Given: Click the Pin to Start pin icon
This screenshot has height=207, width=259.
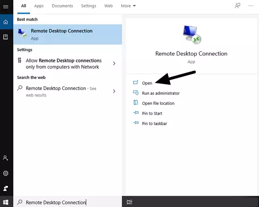Looking at the screenshot, I should (x=136, y=113).
